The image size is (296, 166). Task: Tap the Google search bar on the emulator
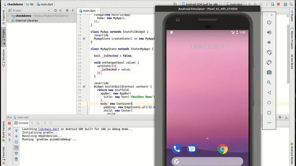[207, 161]
